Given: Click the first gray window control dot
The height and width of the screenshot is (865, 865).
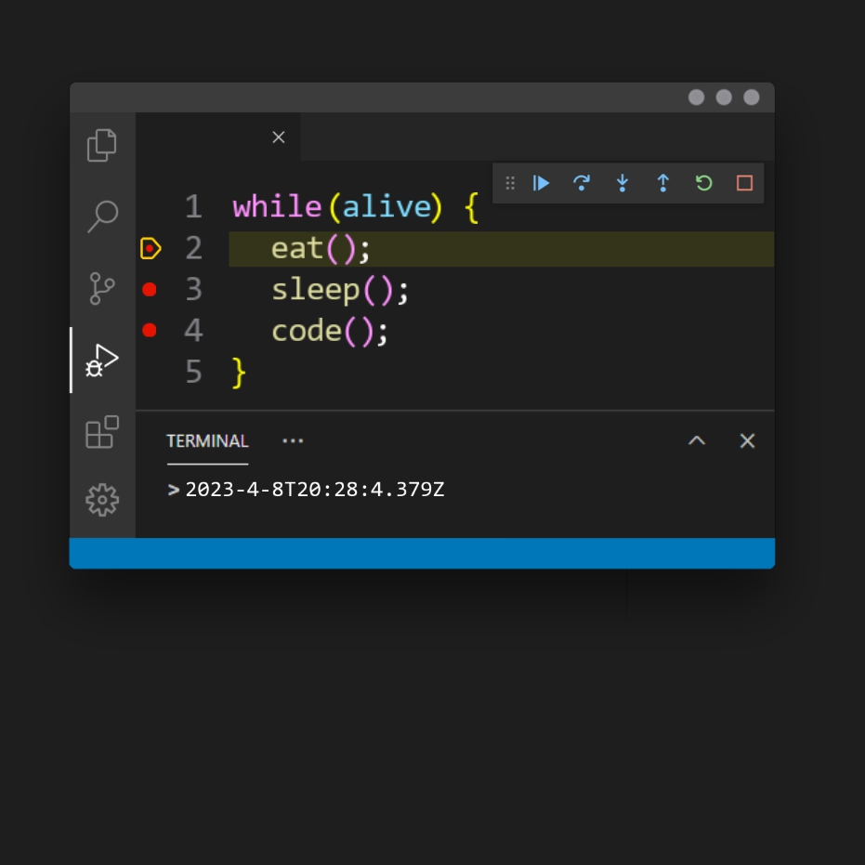Looking at the screenshot, I should coord(696,98).
